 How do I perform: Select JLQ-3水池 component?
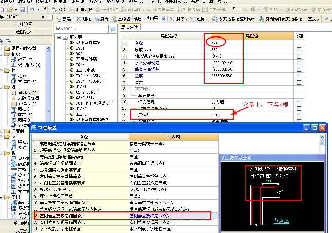(x=85, y=70)
